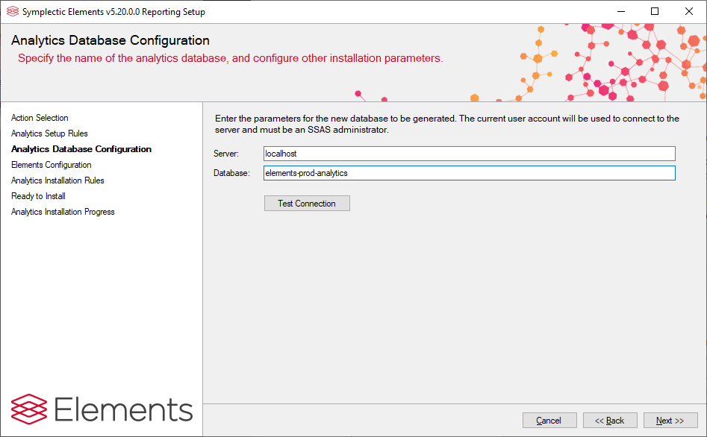The image size is (707, 437).
Task: Cancel the Reporting Setup wizard
Action: (549, 421)
